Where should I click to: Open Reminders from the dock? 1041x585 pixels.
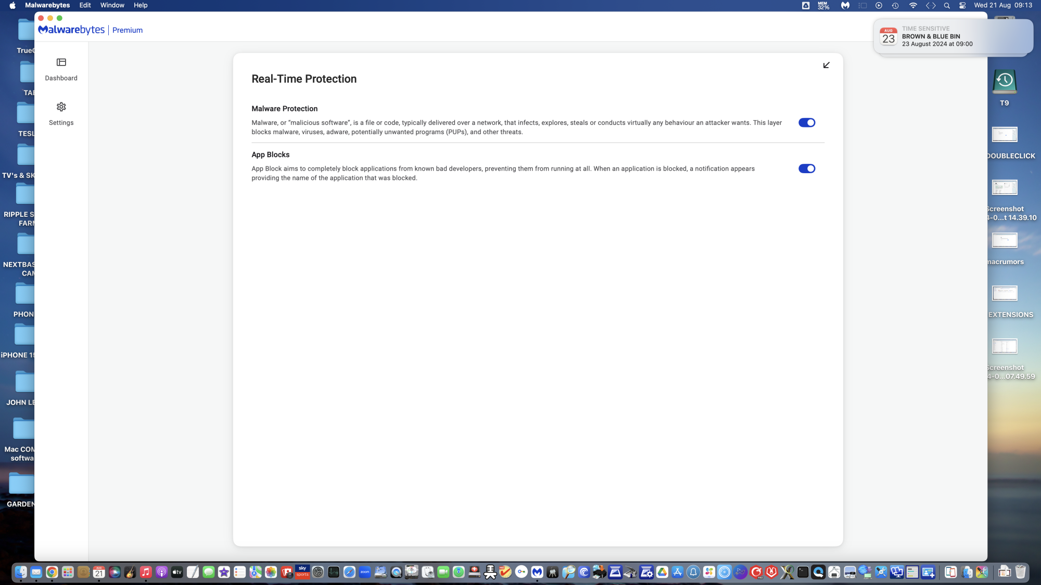[x=240, y=572]
